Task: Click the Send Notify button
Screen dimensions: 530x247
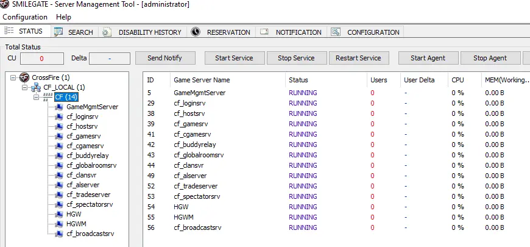Action: tap(165, 58)
